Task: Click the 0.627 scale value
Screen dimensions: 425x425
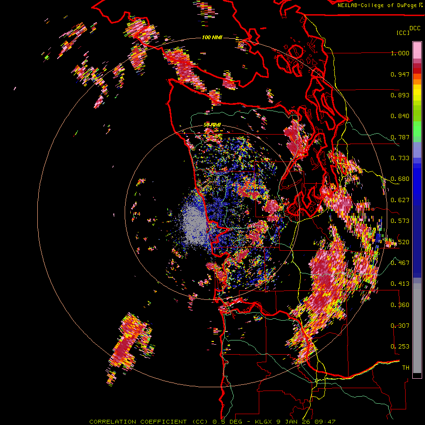Action: coord(400,200)
